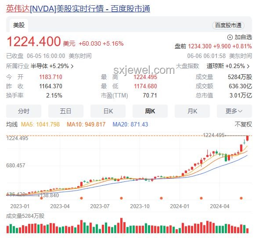The image size is (259, 238).
Task: Click the 加自选 plus circle icon
Action: coord(230,37)
